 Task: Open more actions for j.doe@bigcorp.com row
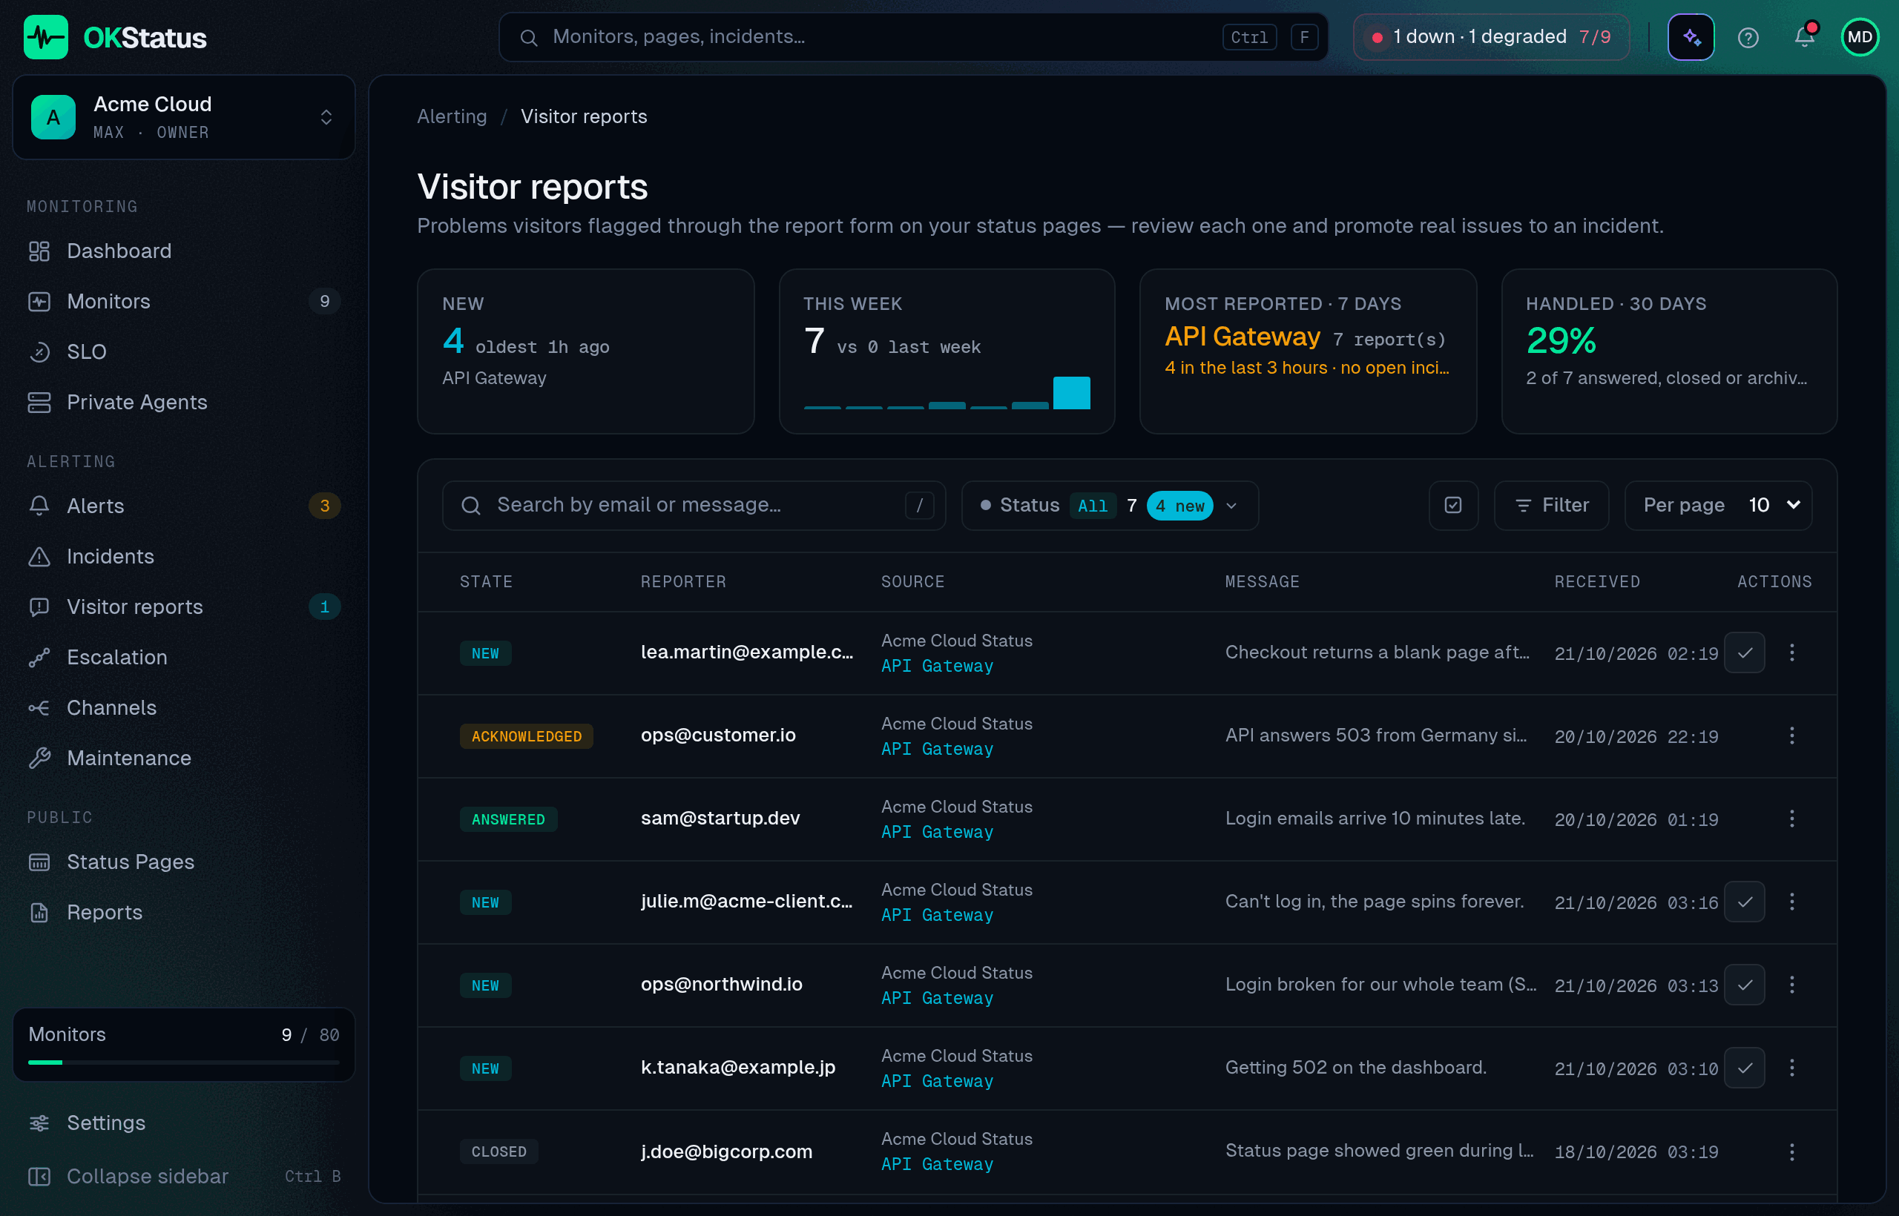1791,1151
